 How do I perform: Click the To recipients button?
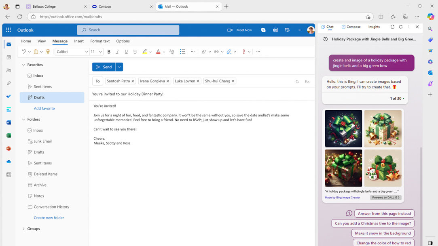click(x=97, y=81)
